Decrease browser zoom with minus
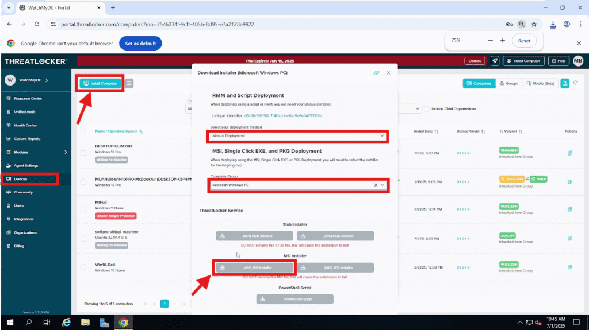The height and width of the screenshot is (330, 589). (x=490, y=41)
